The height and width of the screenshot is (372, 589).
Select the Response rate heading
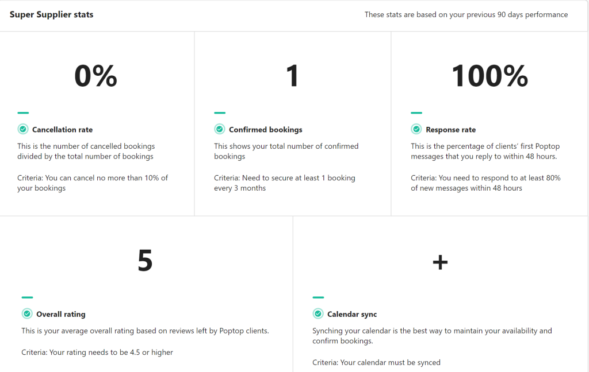click(450, 130)
